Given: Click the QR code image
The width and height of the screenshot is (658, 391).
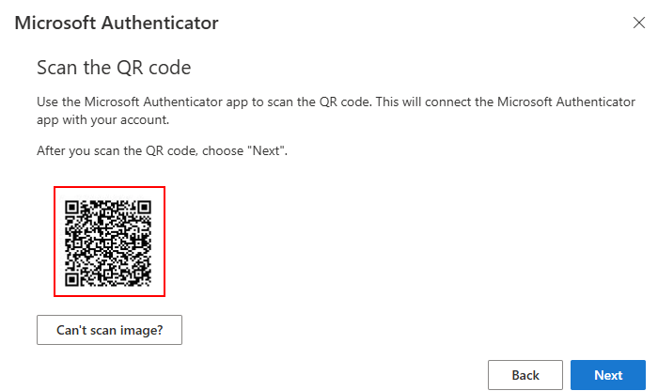Looking at the screenshot, I should click(x=108, y=242).
